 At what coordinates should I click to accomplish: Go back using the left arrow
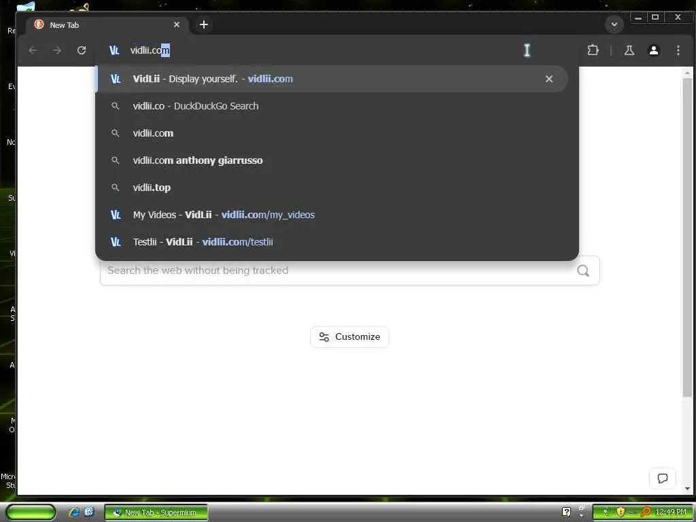[x=33, y=50]
